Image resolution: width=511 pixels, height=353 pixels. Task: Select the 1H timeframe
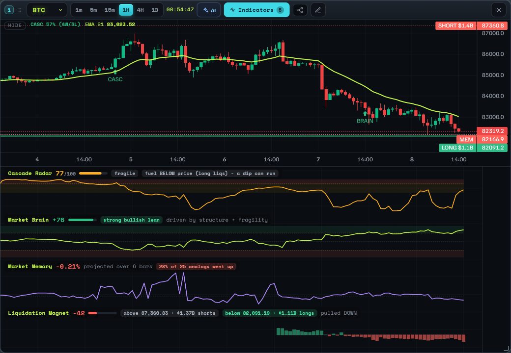(126, 10)
